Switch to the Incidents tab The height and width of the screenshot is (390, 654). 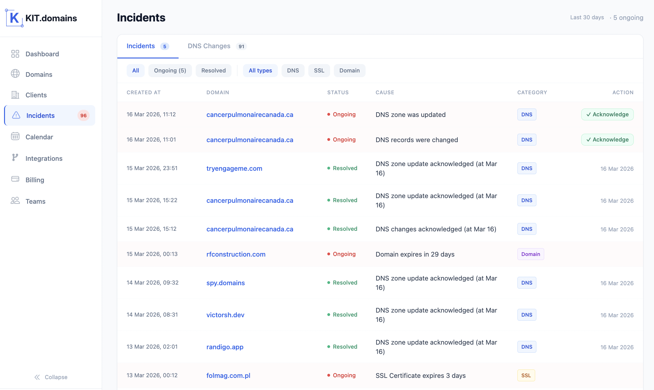point(148,46)
